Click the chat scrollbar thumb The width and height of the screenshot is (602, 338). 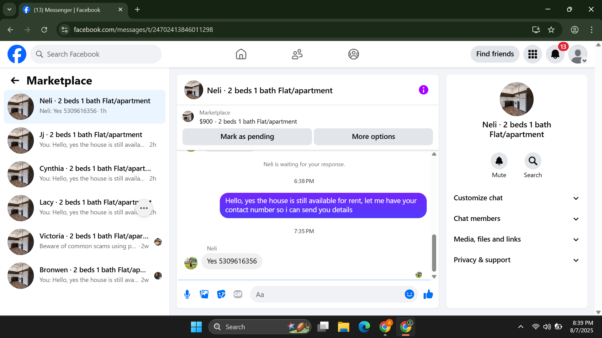pos(434,253)
